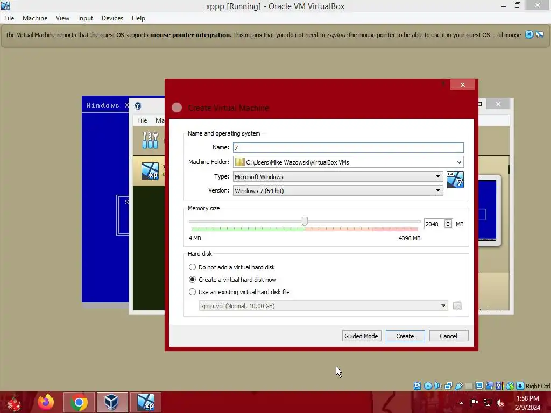Click the Windows 7 64-bit OS type icon
This screenshot has height=413, width=551.
pyautogui.click(x=455, y=180)
